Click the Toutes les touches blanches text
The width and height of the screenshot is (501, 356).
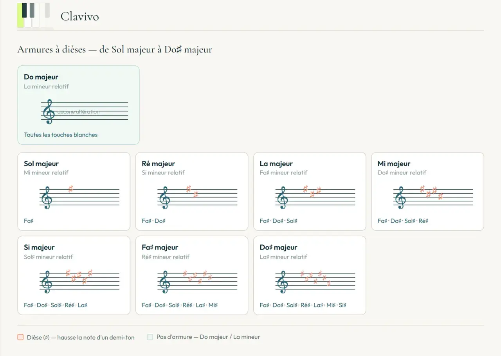[x=61, y=135]
